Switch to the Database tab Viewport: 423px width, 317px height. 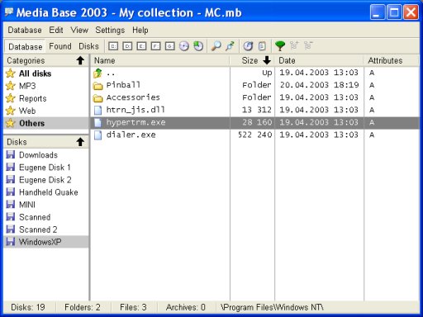click(x=26, y=46)
